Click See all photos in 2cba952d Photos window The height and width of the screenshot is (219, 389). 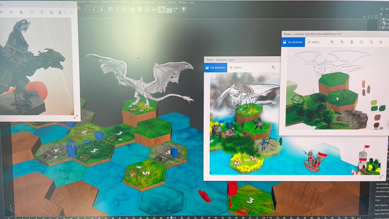click(x=293, y=42)
